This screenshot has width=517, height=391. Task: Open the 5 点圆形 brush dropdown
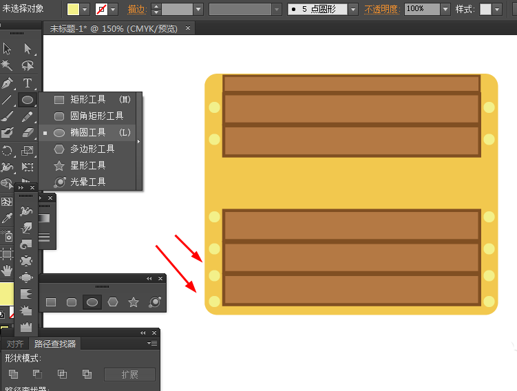click(x=353, y=10)
